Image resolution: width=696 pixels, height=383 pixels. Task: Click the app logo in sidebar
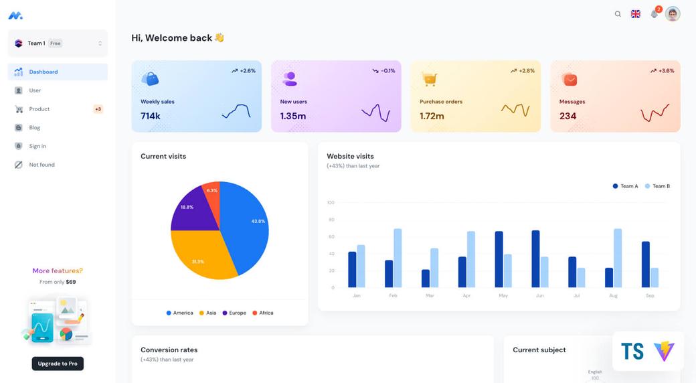[15, 15]
